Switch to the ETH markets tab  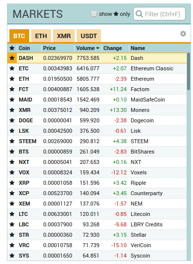click(41, 36)
